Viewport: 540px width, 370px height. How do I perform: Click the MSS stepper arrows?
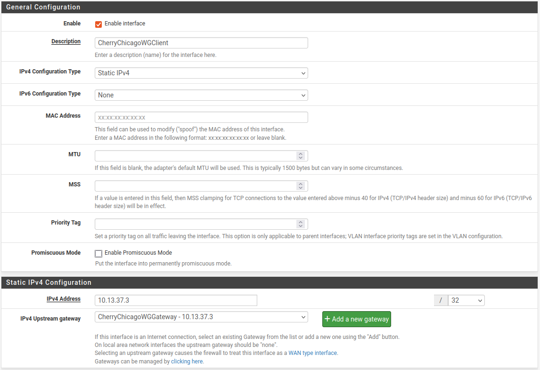pos(301,186)
